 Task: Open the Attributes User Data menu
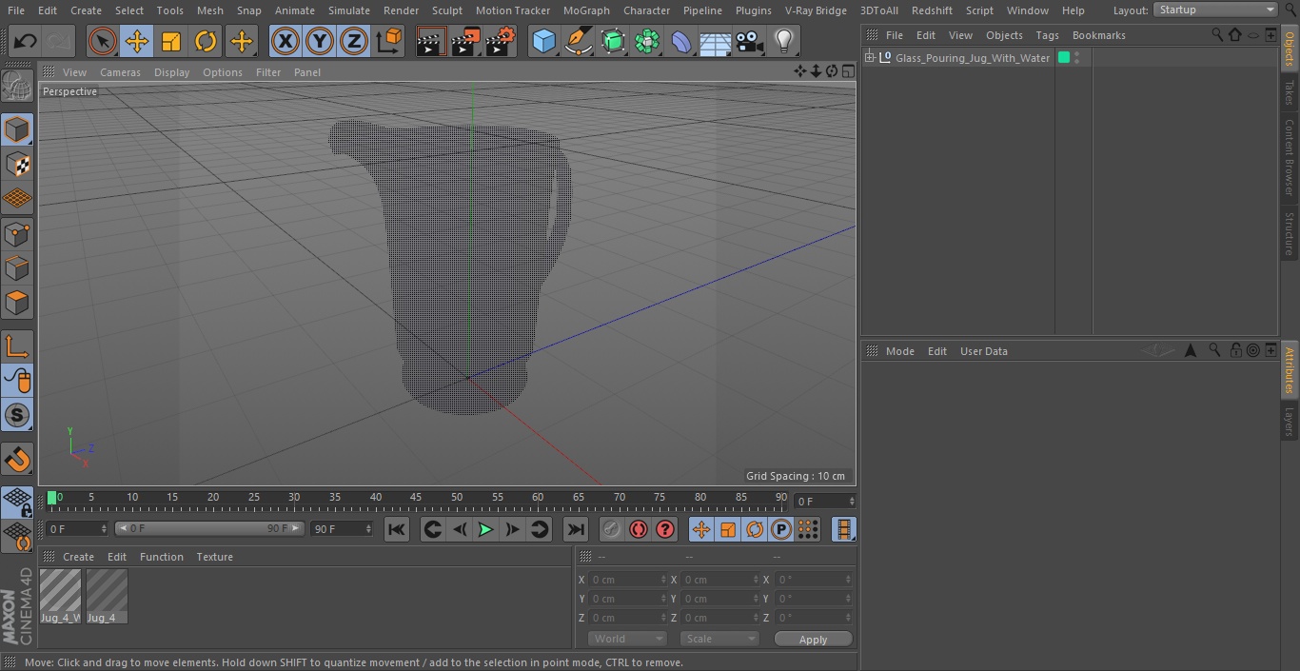983,351
